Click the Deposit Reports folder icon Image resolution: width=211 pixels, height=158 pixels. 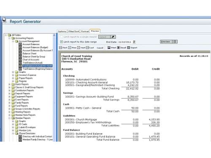[x=13, y=94]
